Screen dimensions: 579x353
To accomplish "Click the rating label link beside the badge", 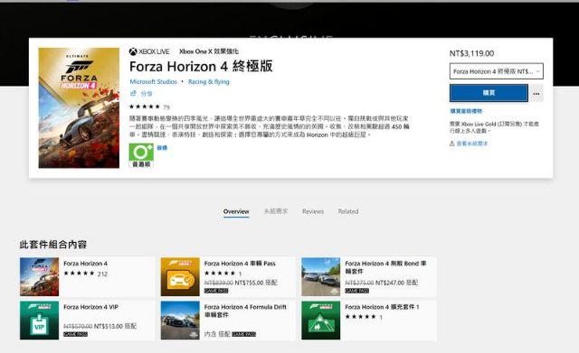I will coord(162,147).
